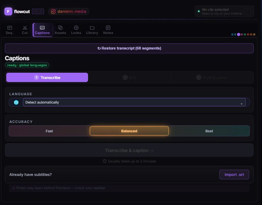The height and width of the screenshot is (205, 262).
Task: Go to the Looks tab
Action: coord(76,30)
